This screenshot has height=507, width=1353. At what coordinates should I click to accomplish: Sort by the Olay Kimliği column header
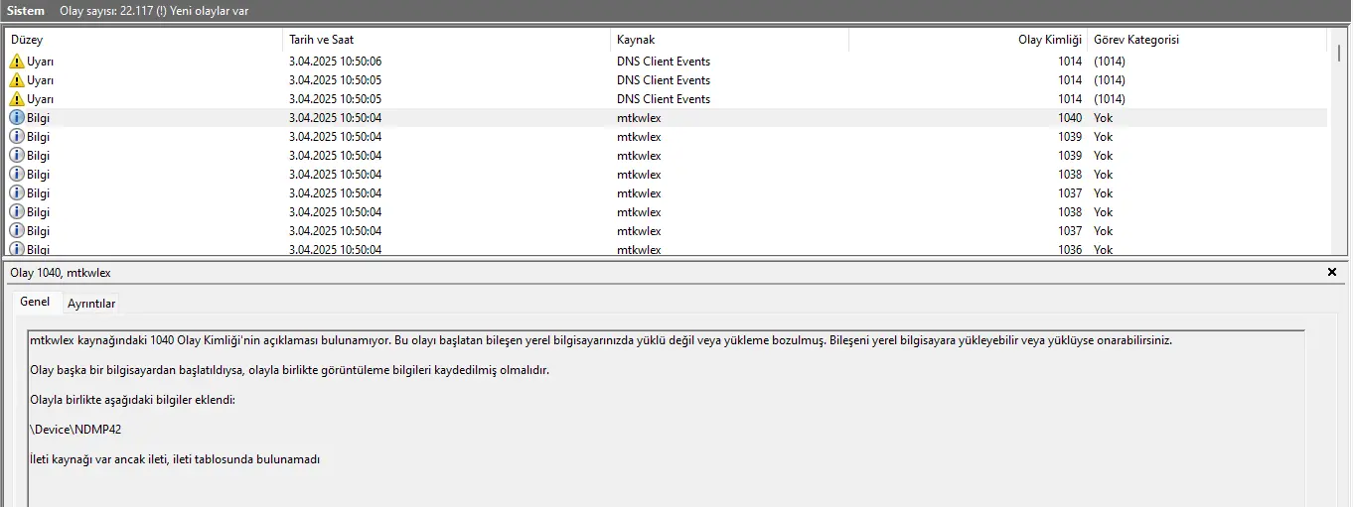(968, 40)
